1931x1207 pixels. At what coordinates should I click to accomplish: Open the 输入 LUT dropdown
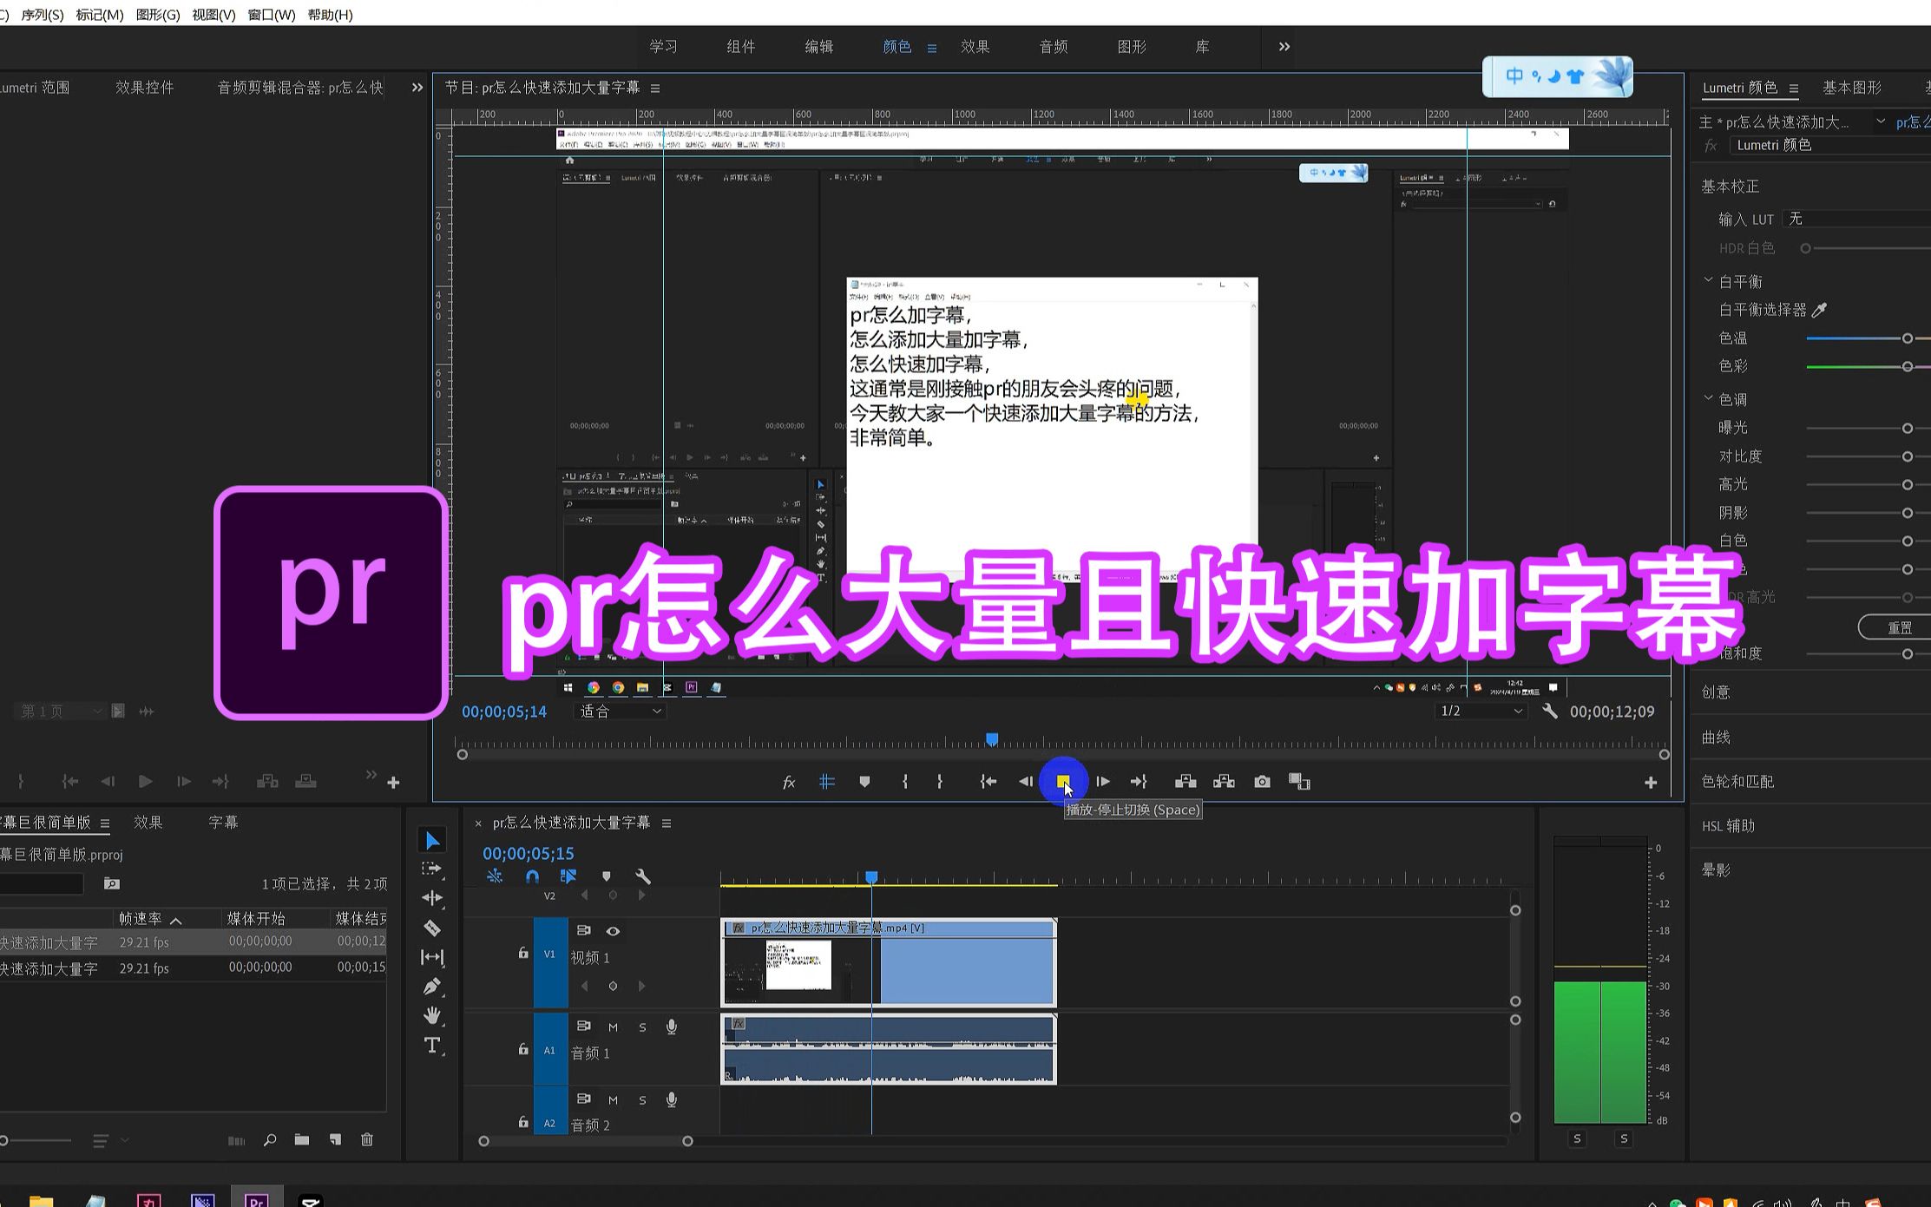click(x=1856, y=219)
